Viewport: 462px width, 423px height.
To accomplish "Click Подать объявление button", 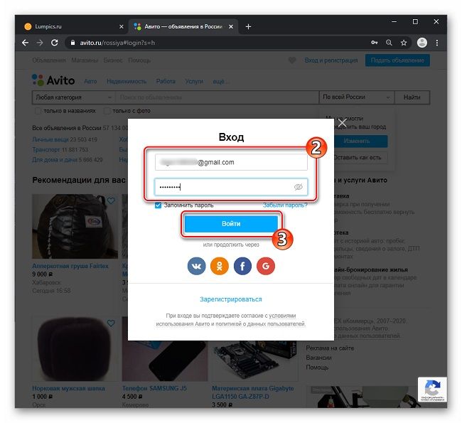I will coord(397,60).
